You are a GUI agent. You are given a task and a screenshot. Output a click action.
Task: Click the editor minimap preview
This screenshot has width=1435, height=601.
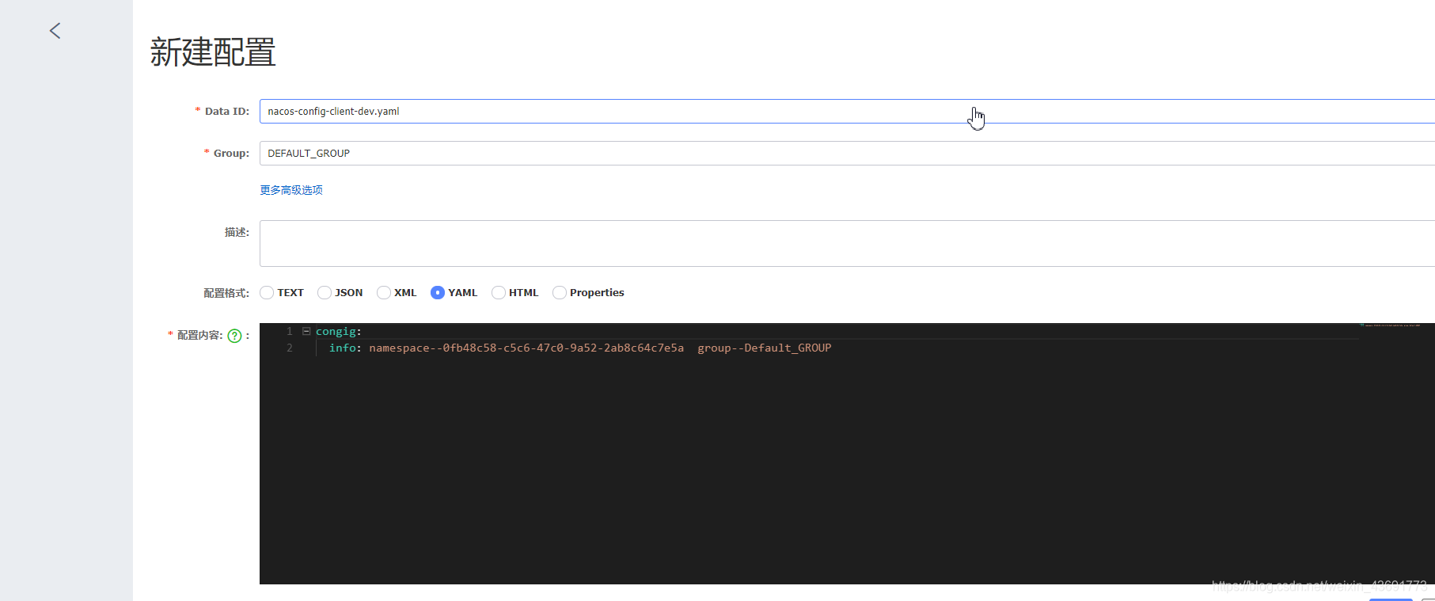(x=1390, y=325)
